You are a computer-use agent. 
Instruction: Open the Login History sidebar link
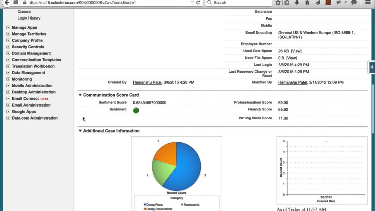point(29,18)
